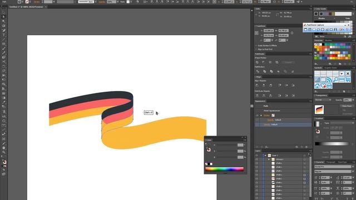Screen dimensions: 356x200
Task: Collapse Layer 1 disclosure triangle
Action: coord(265,156)
